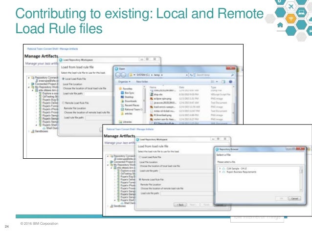
Task: Click the Repository Browser file list scrollbar
Action: 301,179
